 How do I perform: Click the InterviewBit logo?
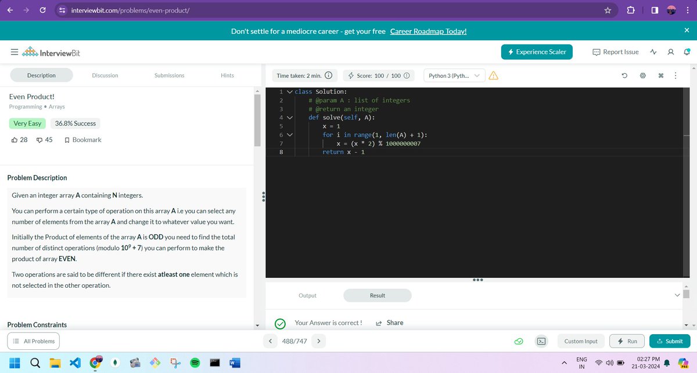pyautogui.click(x=52, y=53)
